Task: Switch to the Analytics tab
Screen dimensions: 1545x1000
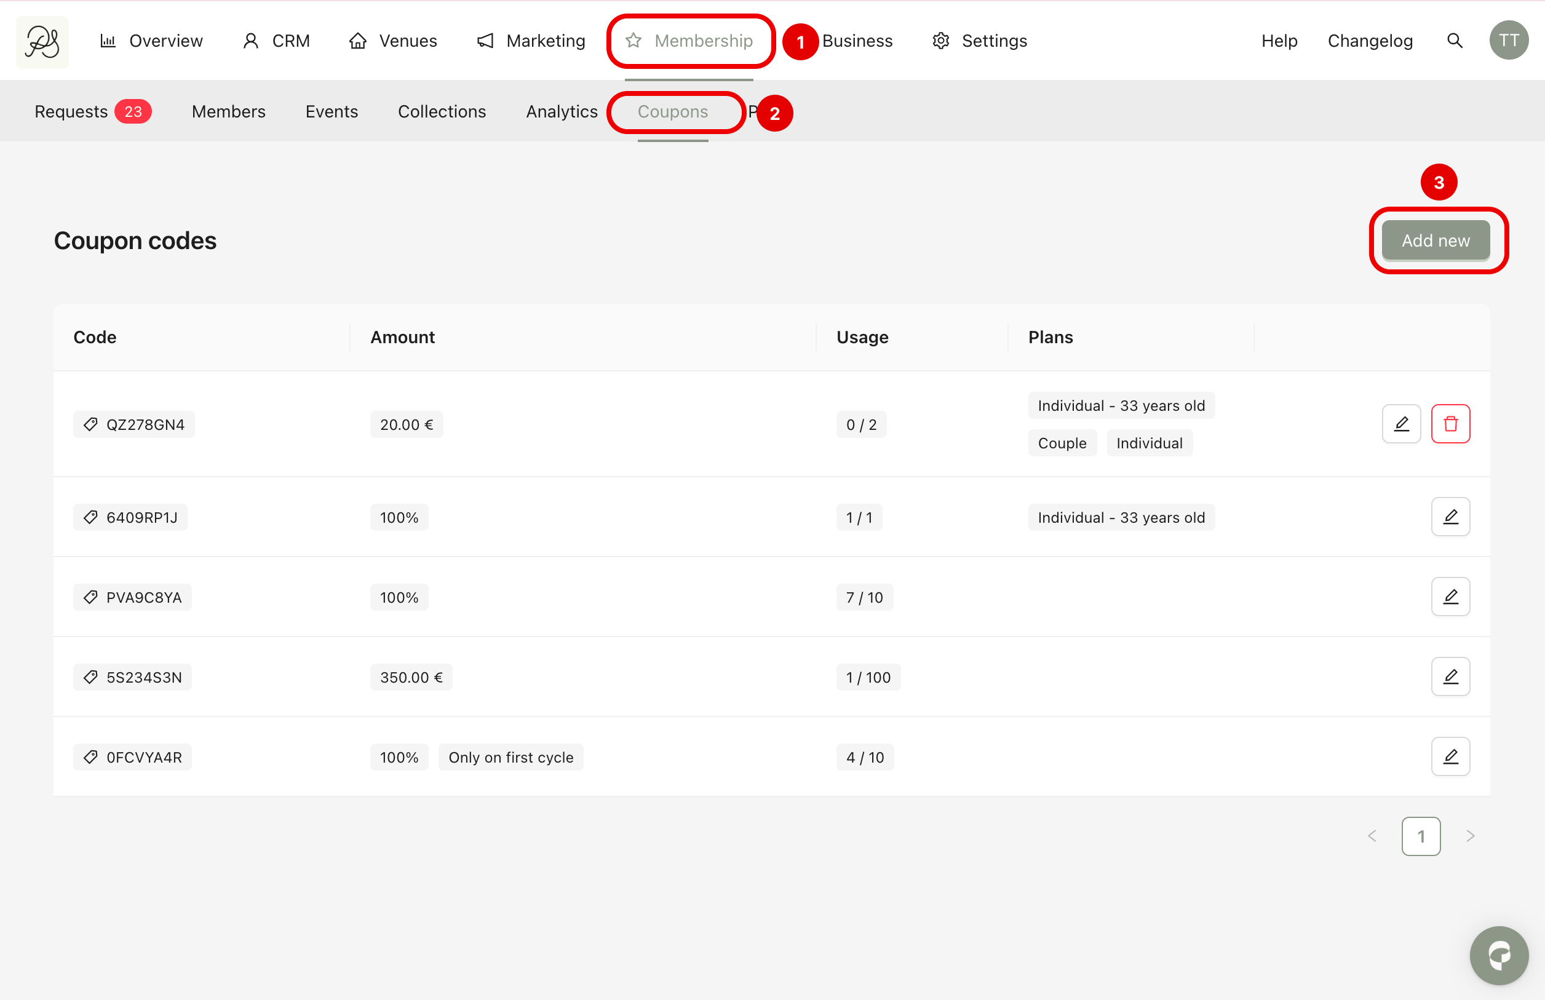Action: [562, 111]
